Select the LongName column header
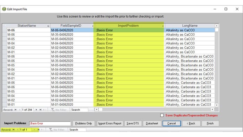Screen dimensions: 243x137 [190, 26]
